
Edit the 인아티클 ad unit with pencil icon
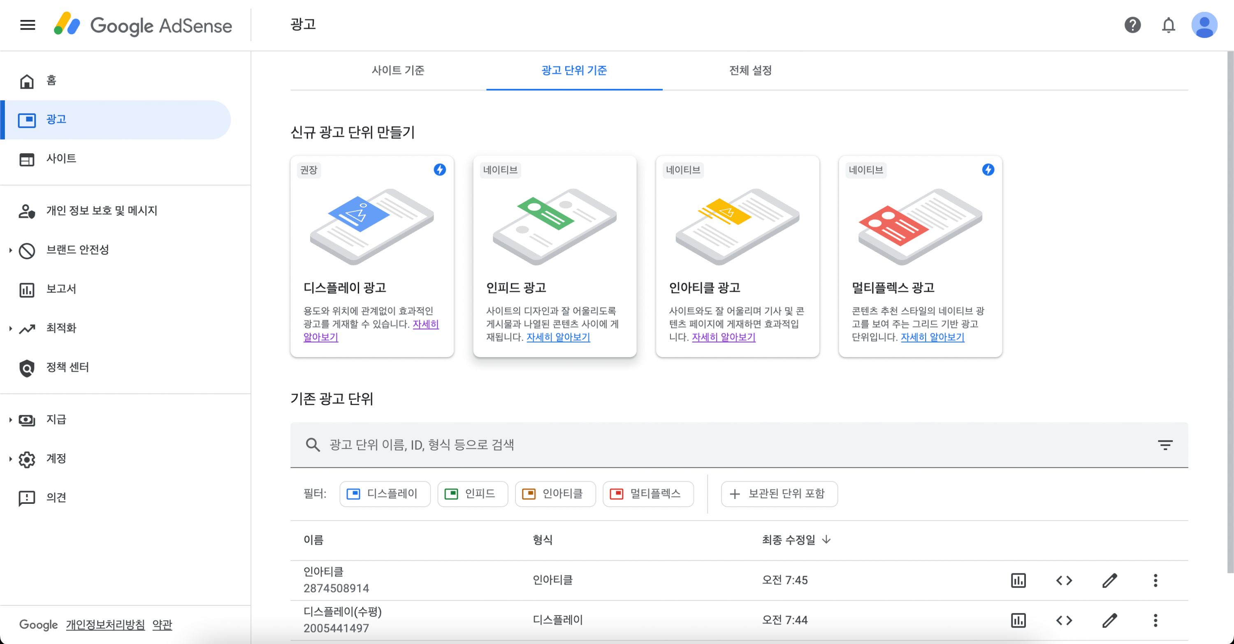pos(1109,580)
